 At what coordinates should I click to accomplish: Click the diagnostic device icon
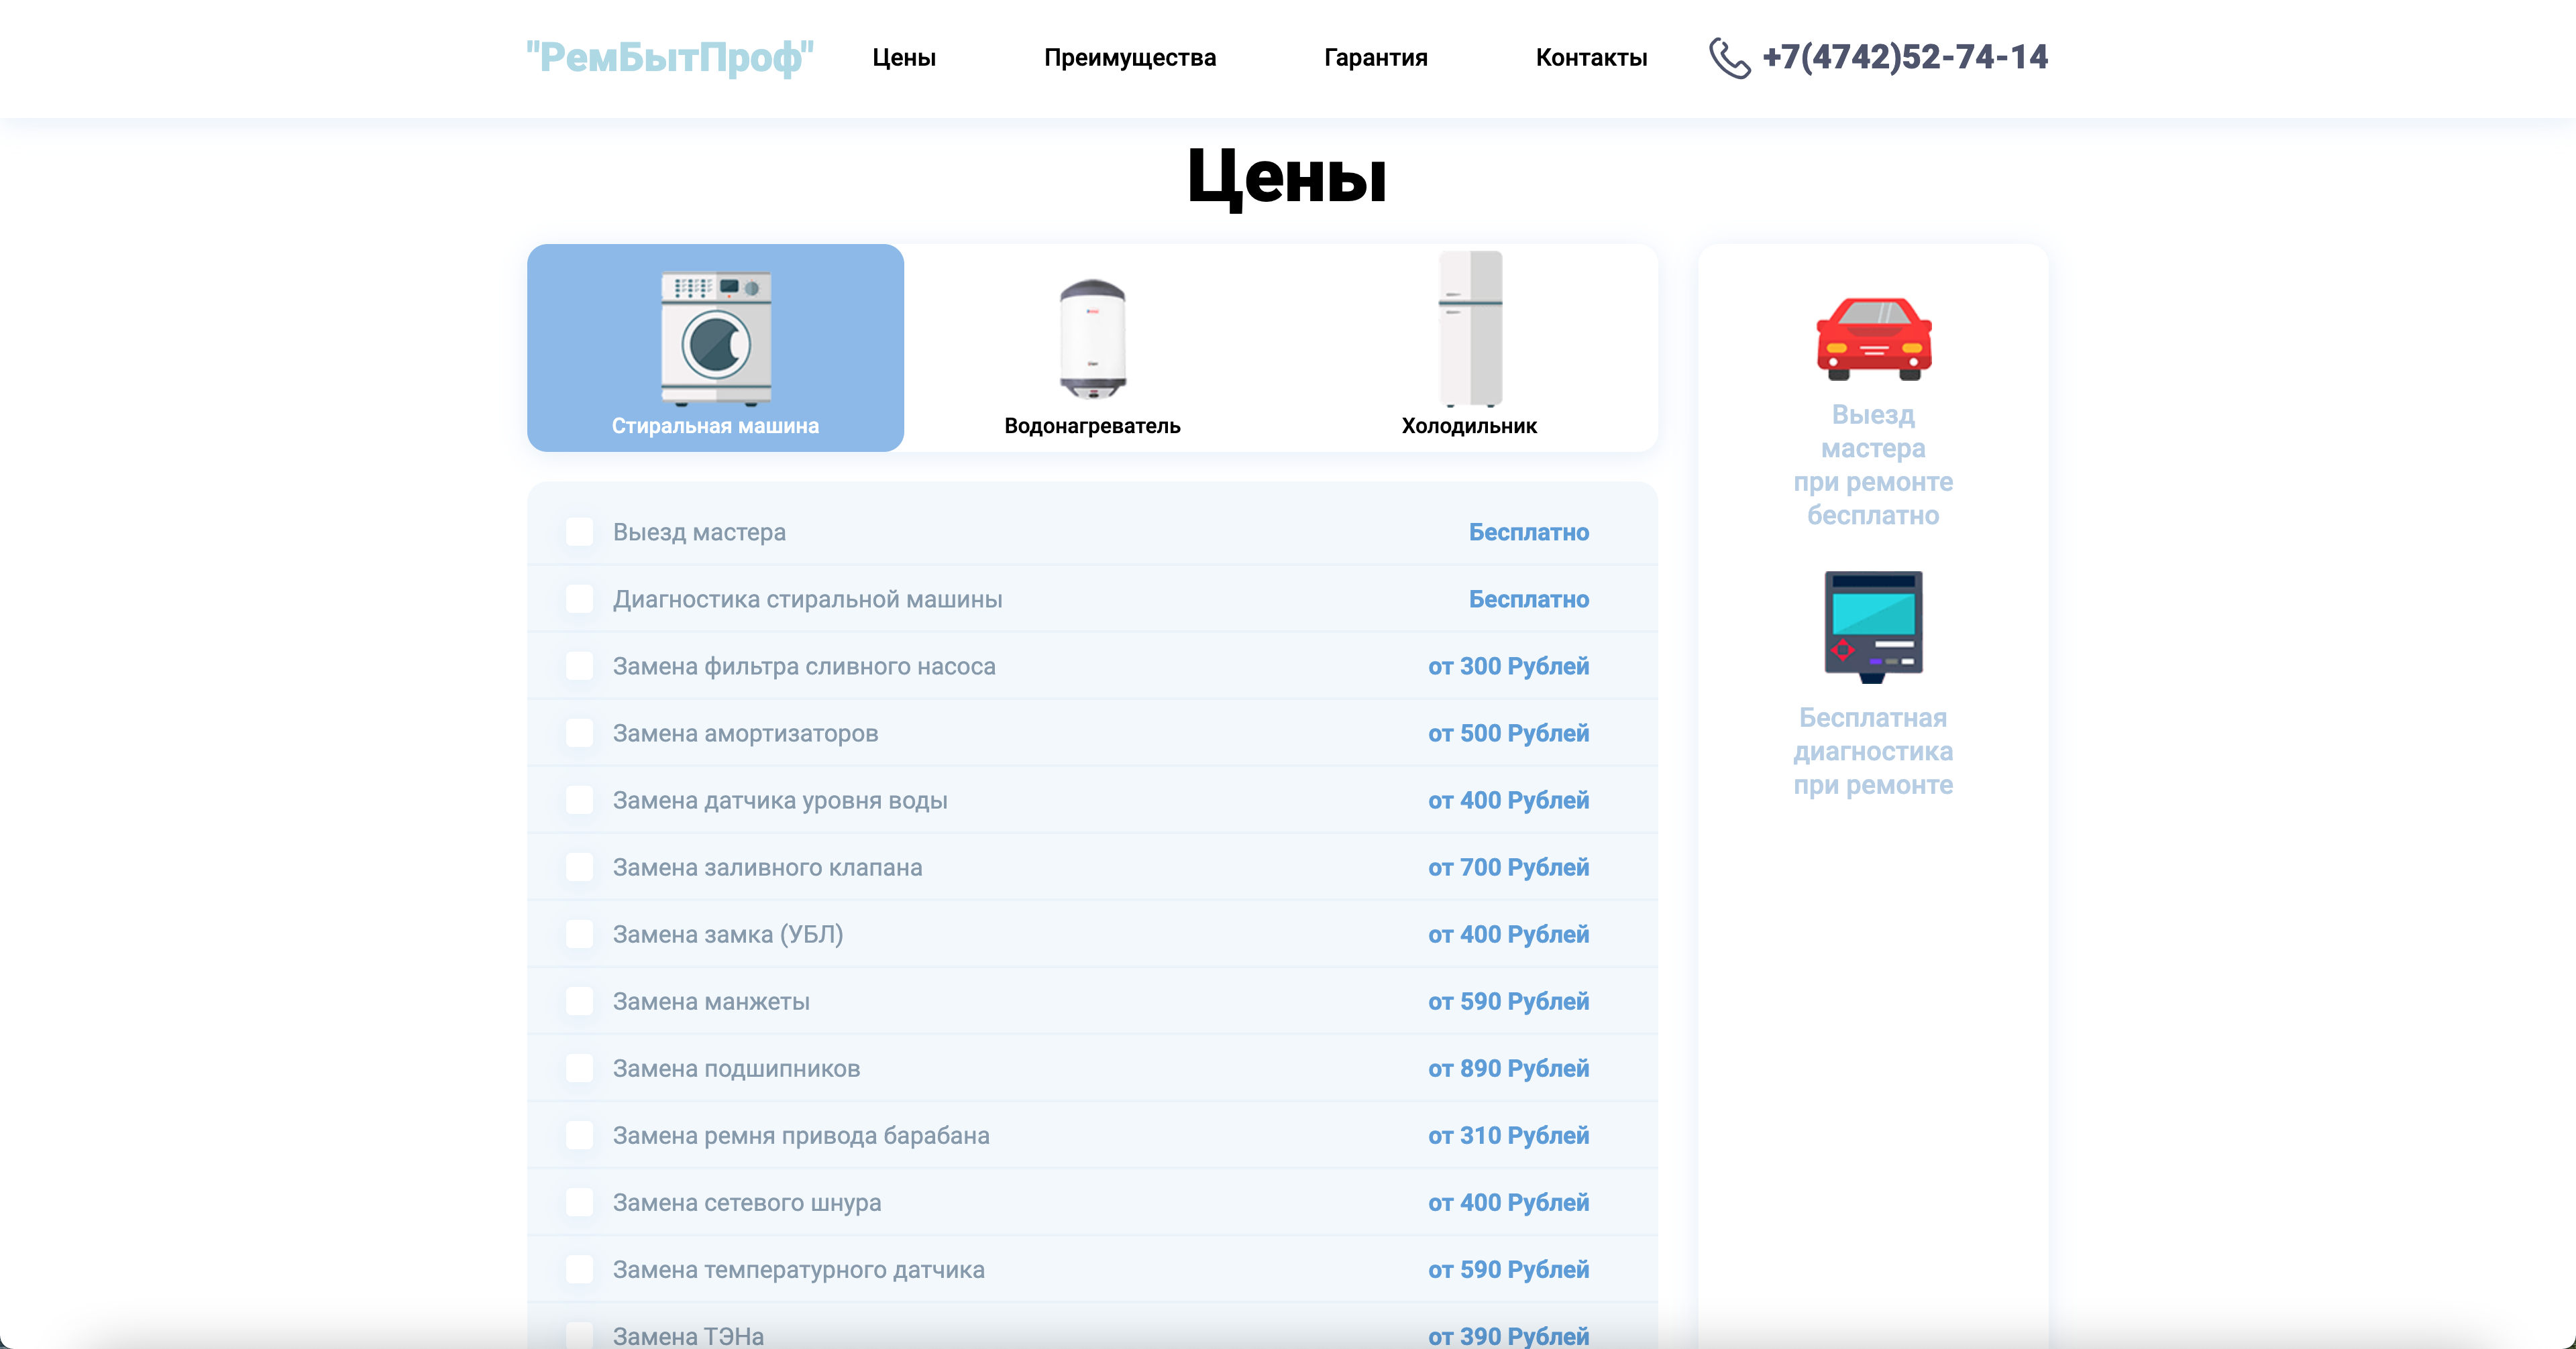point(1873,626)
